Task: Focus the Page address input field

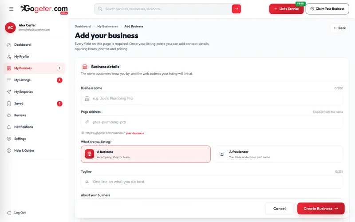Action: [212, 122]
